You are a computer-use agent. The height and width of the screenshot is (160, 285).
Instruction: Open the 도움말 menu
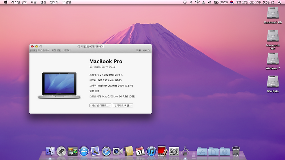[66, 2]
